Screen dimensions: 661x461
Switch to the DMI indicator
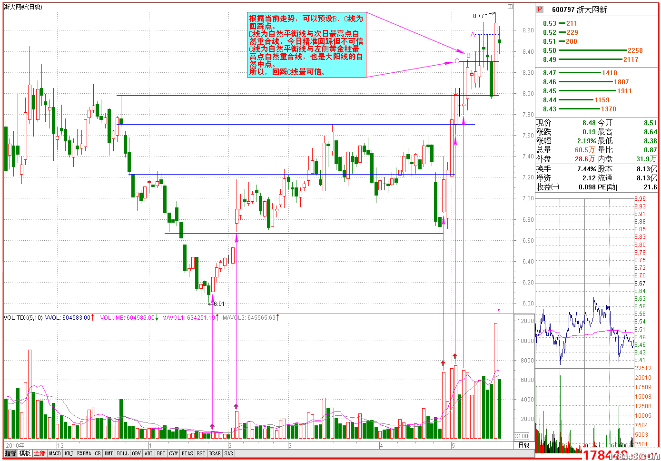(x=109, y=453)
